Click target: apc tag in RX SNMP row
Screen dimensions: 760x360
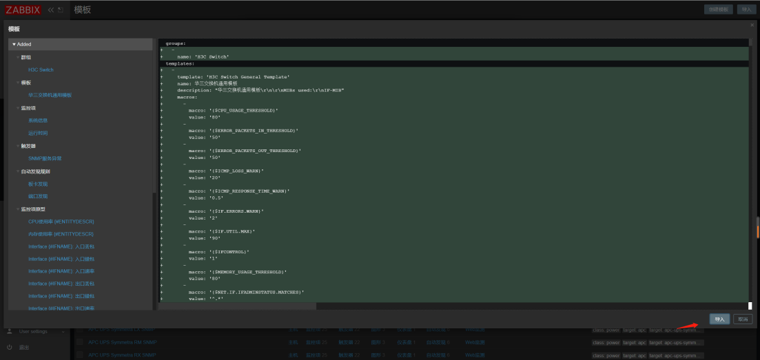click(x=635, y=355)
